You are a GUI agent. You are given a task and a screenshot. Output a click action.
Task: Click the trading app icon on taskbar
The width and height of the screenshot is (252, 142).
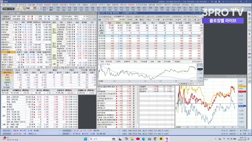pyautogui.click(x=167, y=139)
